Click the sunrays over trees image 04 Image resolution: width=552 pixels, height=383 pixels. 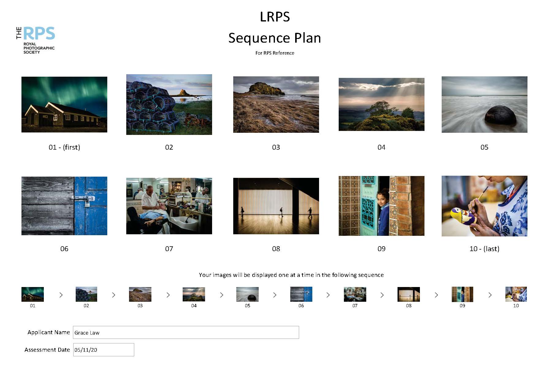[381, 105]
